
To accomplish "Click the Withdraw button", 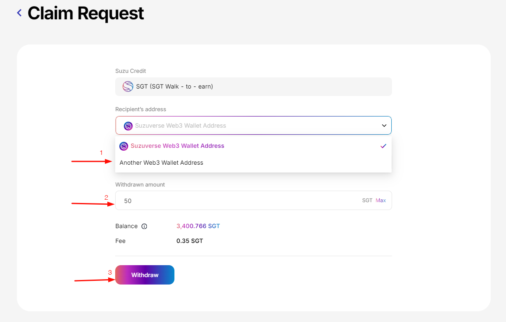I will 145,275.
